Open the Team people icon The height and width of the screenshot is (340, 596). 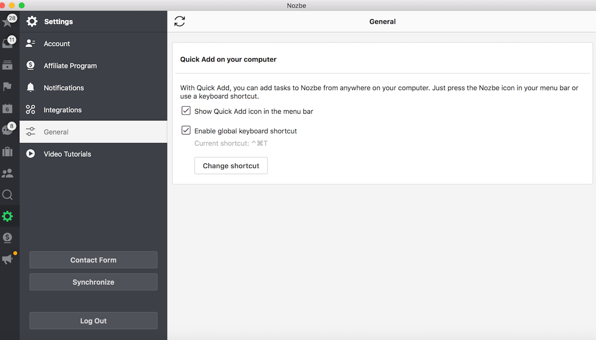pos(7,173)
